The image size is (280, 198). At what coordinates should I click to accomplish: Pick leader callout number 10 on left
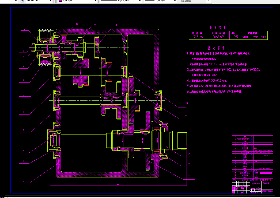(24, 51)
